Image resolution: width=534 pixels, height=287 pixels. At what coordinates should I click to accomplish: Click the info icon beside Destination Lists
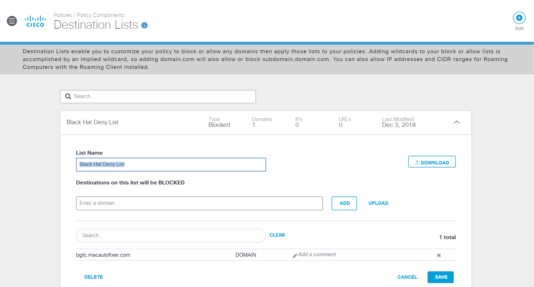[x=144, y=25]
